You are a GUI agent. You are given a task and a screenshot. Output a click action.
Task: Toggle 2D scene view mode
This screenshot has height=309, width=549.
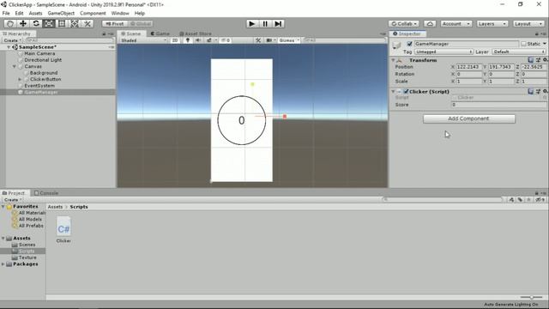point(175,40)
